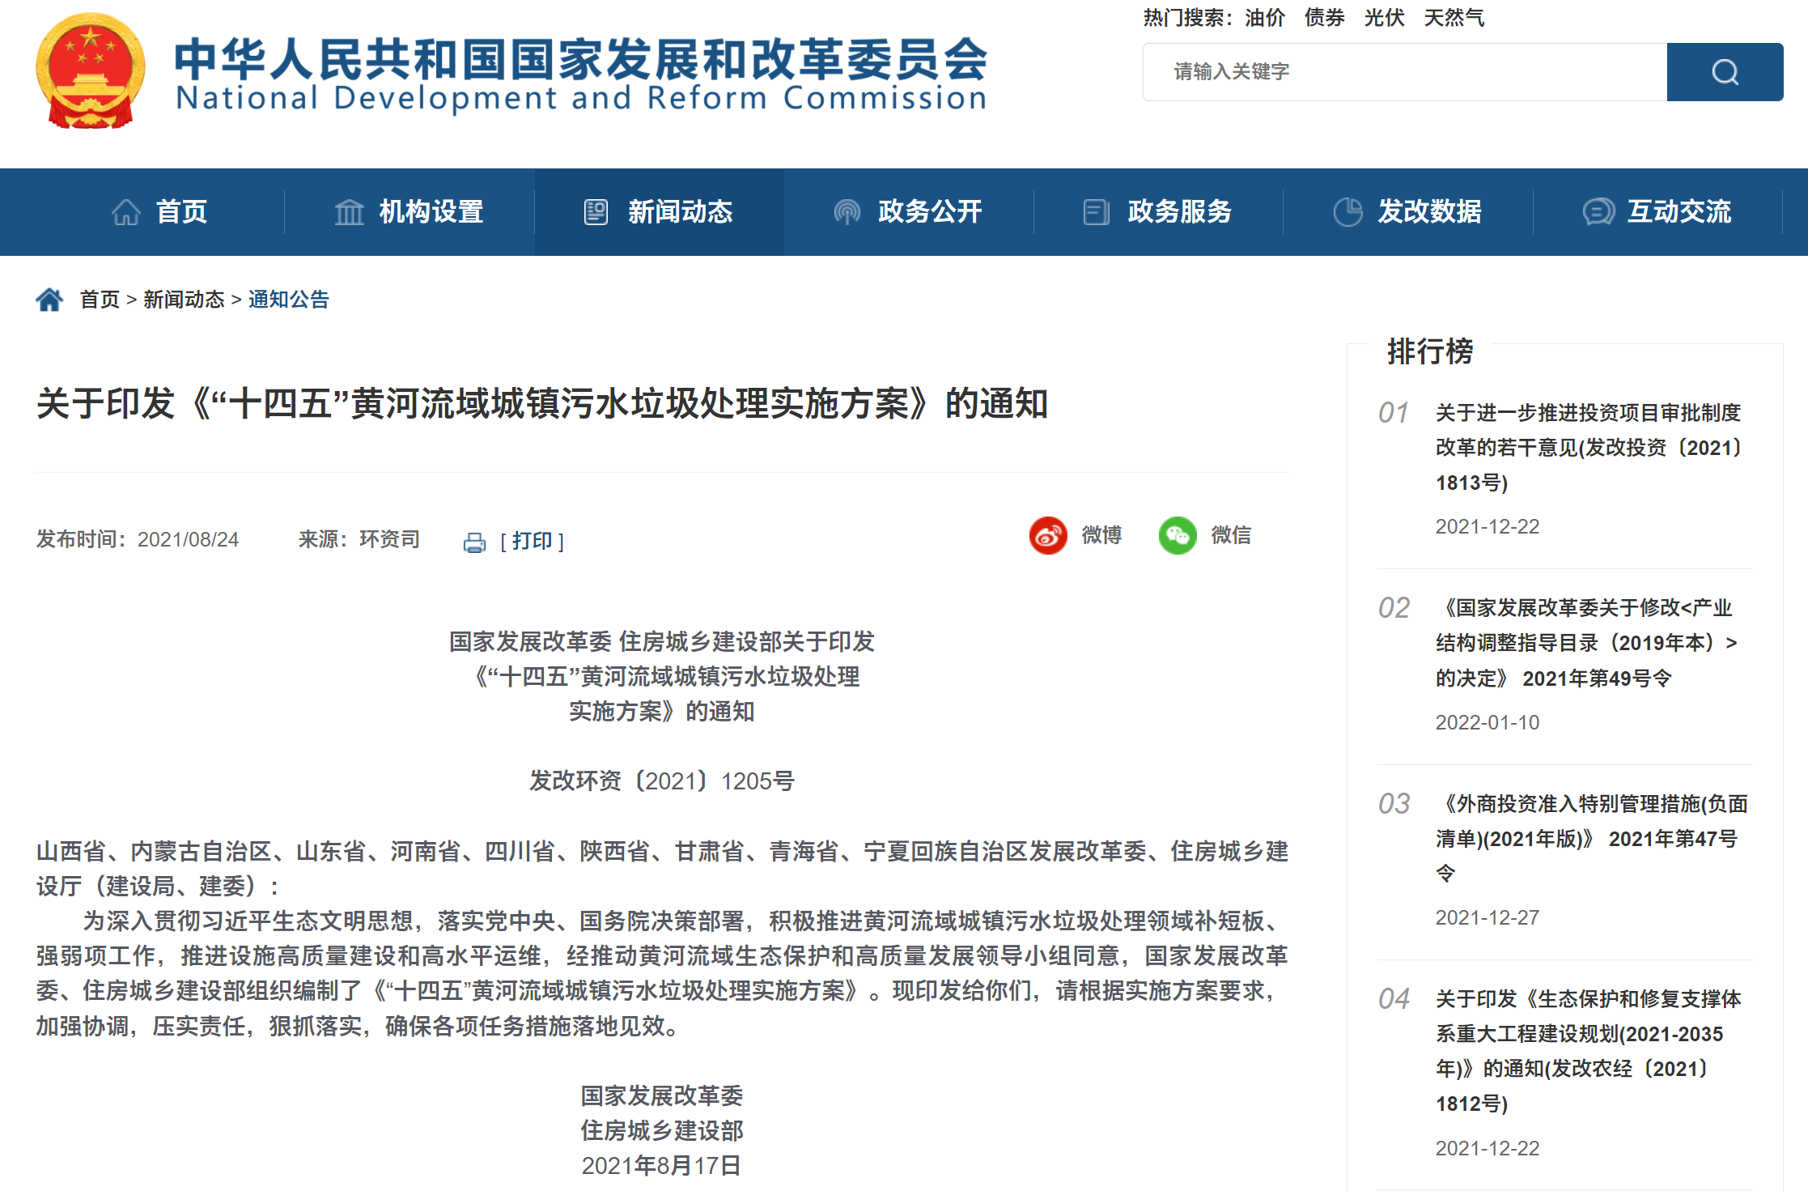Click 通知公告 breadcrumb link

(x=289, y=300)
